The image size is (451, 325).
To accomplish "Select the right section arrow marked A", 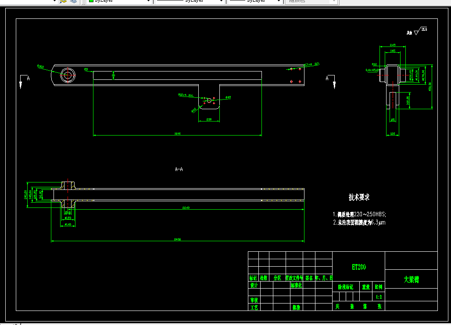I will [330, 82].
